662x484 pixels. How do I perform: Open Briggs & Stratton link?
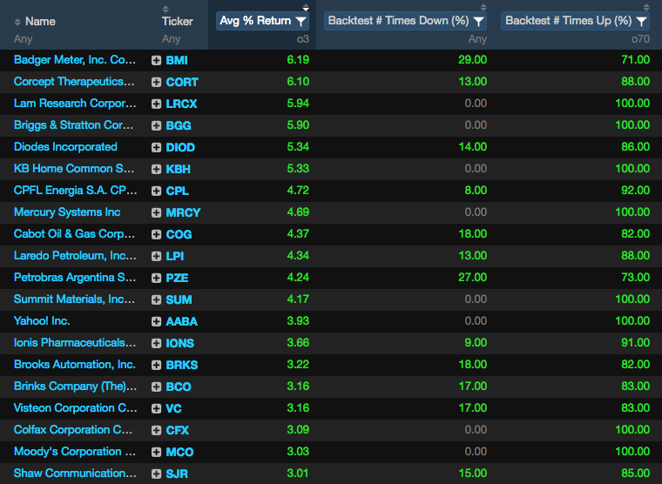click(73, 125)
